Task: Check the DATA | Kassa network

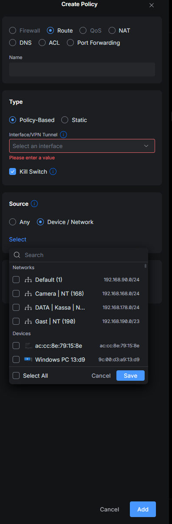Action: [16, 307]
